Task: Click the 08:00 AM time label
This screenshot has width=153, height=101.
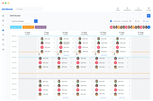Action: [x=14, y=36]
